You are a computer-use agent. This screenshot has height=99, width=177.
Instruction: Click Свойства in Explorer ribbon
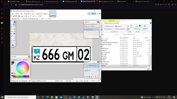pos(136,27)
